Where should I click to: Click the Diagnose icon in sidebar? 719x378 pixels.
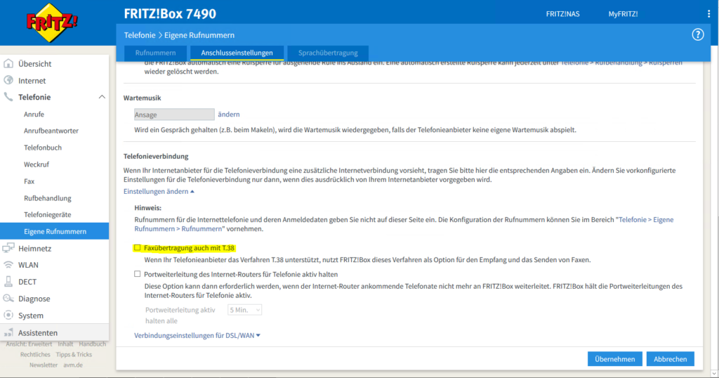pyautogui.click(x=8, y=299)
